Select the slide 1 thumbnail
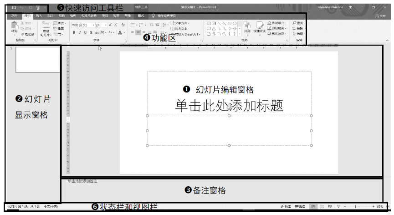The width and height of the screenshot is (394, 215). pos(38,60)
